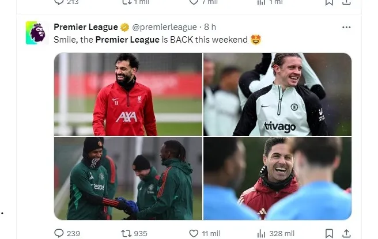Image resolution: width=378 pixels, height=239 pixels.
Task: Like the previous tweet with 7 mil likes
Action: [194, 2]
